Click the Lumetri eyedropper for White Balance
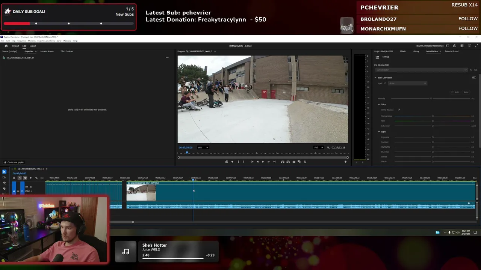The image size is (481, 270). click(x=399, y=110)
